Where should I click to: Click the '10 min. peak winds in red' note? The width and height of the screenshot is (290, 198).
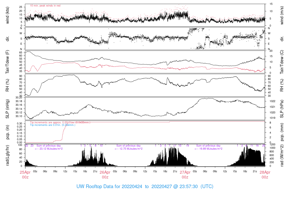click(x=45, y=6)
